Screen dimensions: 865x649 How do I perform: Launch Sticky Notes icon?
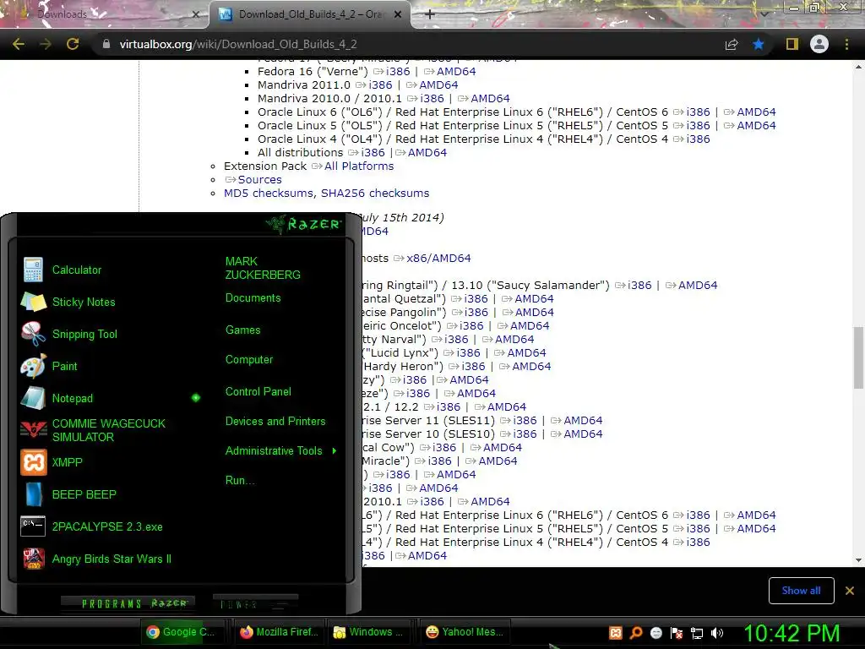point(34,302)
